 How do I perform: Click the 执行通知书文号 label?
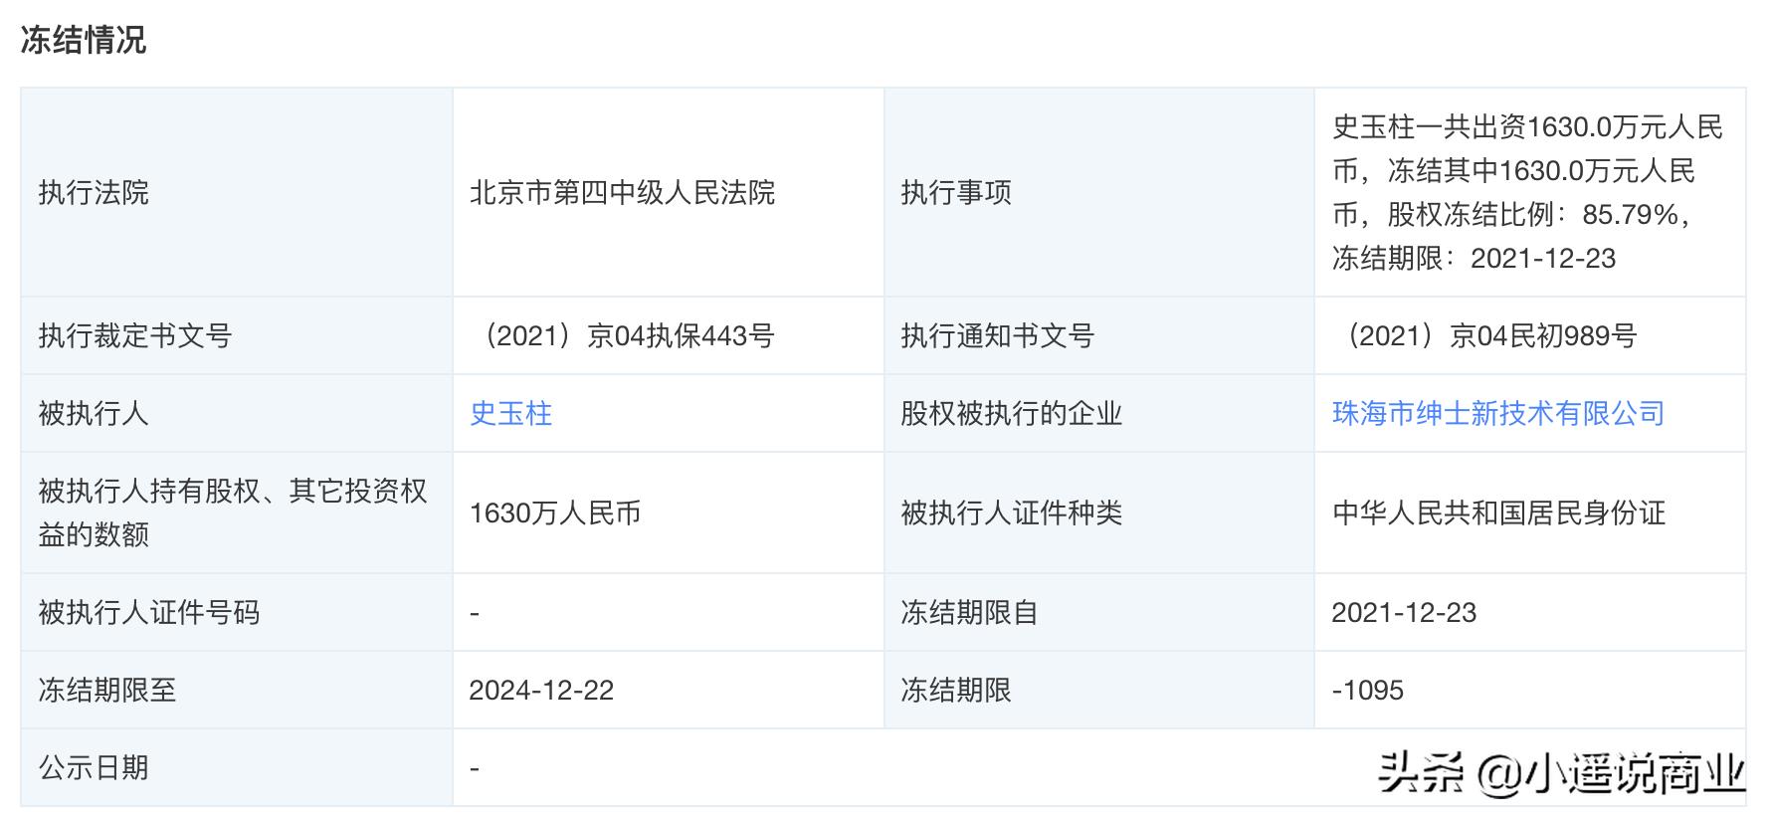997,335
